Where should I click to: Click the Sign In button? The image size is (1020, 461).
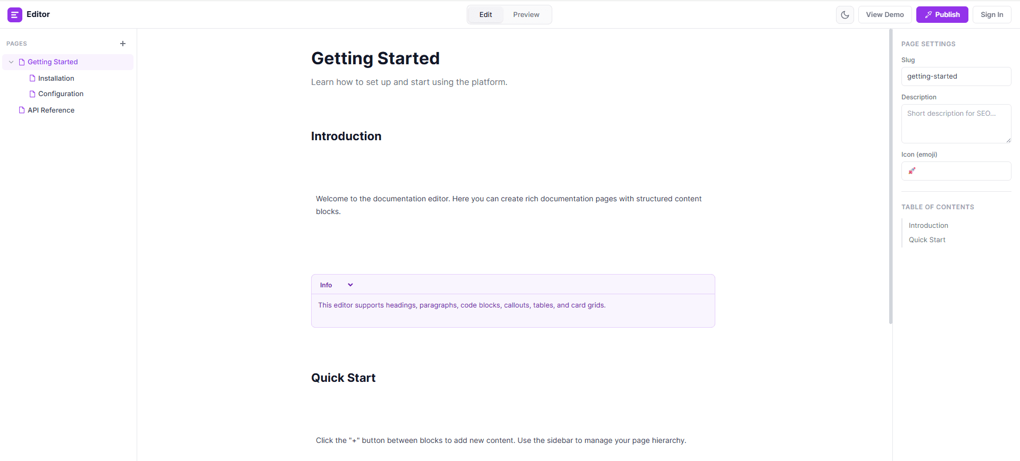pos(991,14)
